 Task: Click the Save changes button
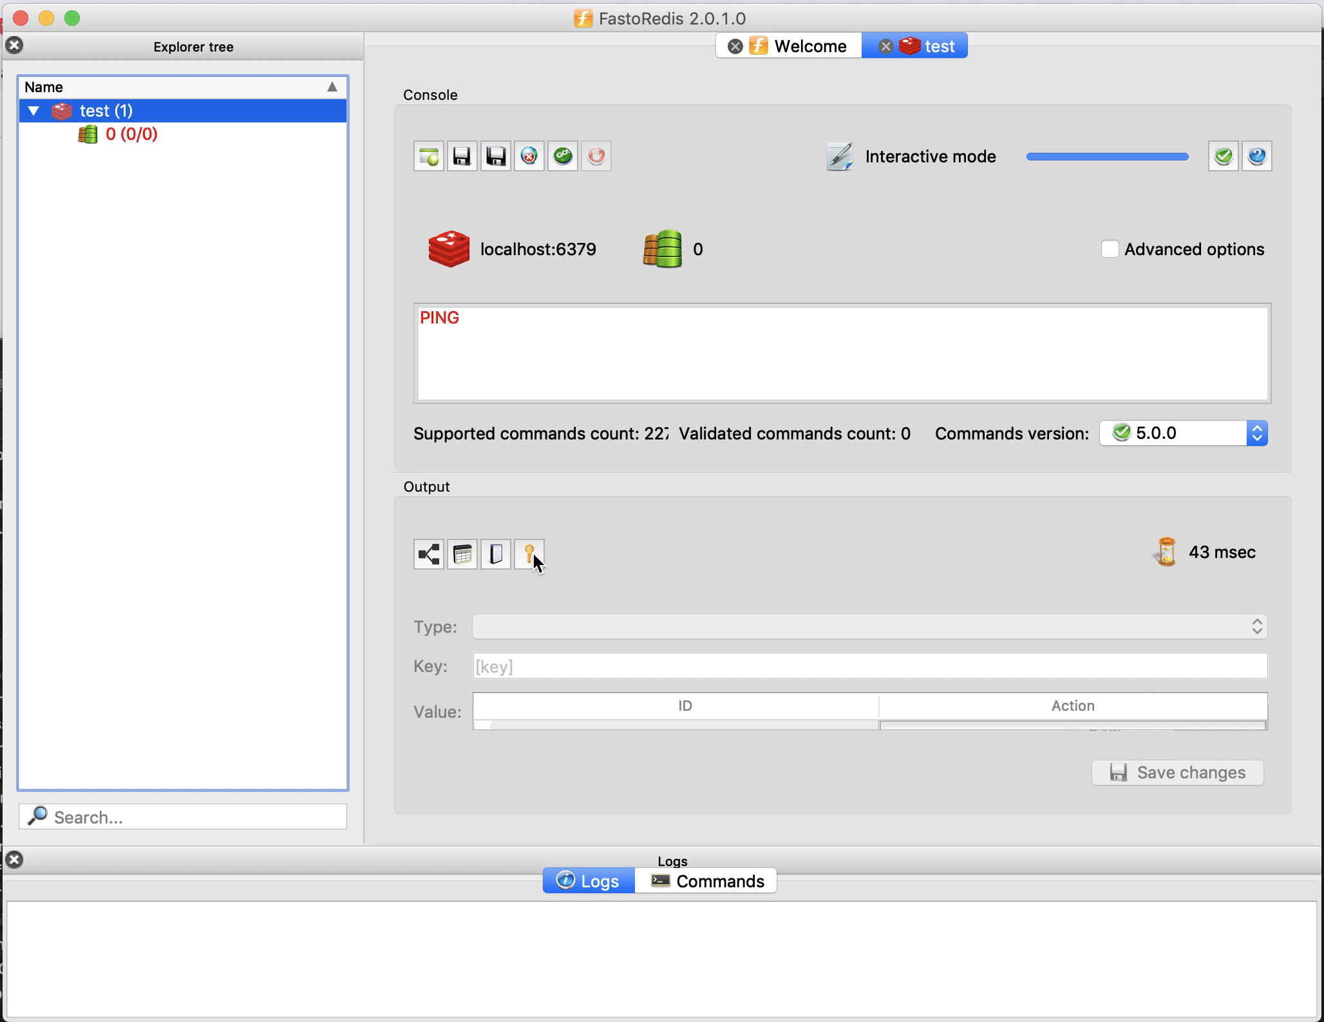pyautogui.click(x=1178, y=773)
